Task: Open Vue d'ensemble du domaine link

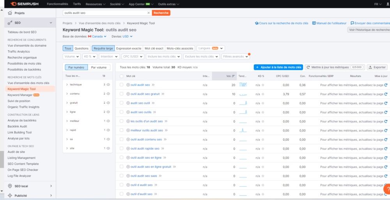Action: click(27, 46)
